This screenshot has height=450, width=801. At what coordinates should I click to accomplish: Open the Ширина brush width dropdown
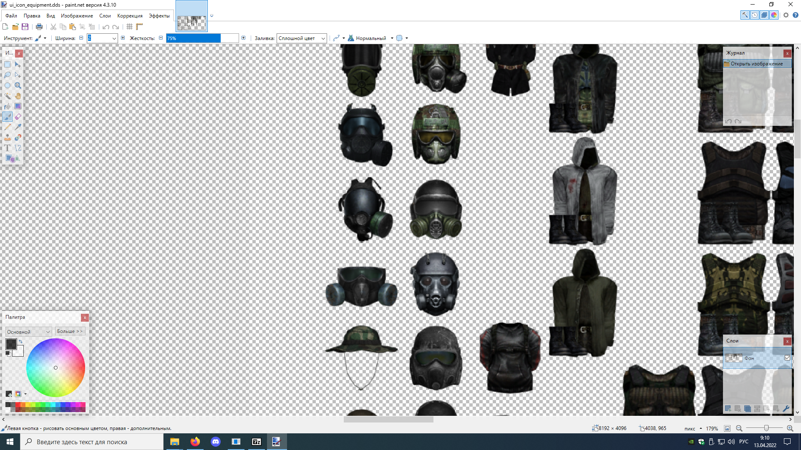pyautogui.click(x=114, y=38)
